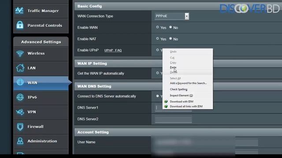Select Yes radio for Enable UPnP
The image size is (282, 158).
[158, 50]
